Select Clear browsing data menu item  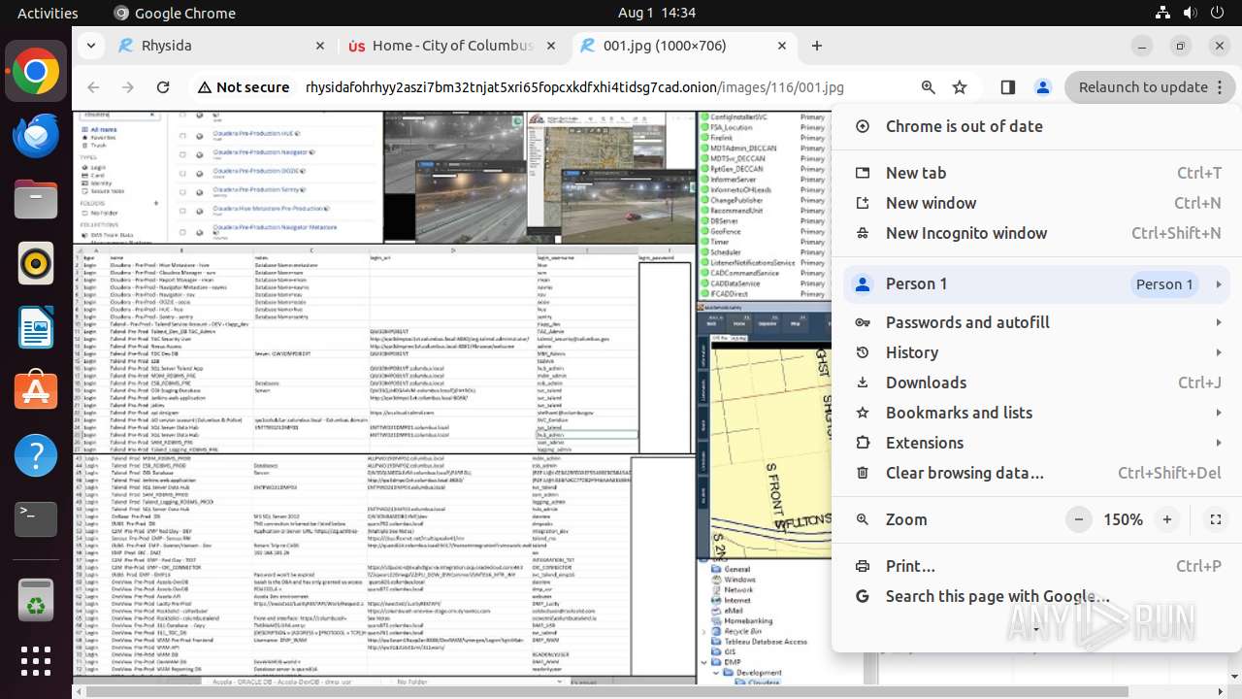click(x=1036, y=473)
